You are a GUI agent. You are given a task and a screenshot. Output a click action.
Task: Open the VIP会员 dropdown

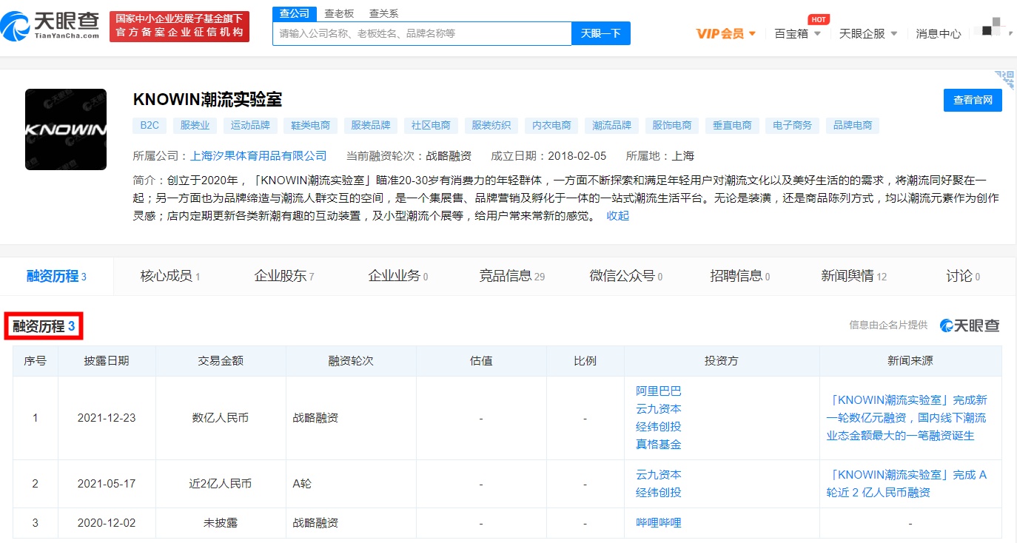pyautogui.click(x=725, y=33)
